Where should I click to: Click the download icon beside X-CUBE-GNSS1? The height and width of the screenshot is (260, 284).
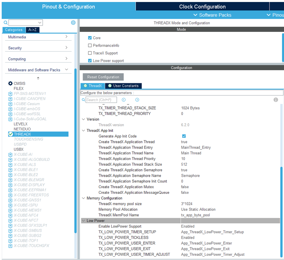pyautogui.click(x=10, y=200)
